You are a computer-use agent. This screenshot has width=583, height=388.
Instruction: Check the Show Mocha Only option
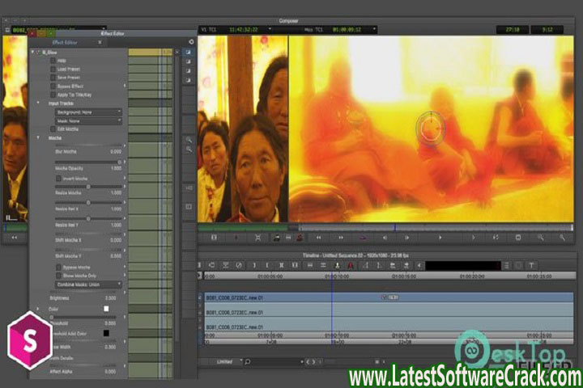click(x=57, y=275)
